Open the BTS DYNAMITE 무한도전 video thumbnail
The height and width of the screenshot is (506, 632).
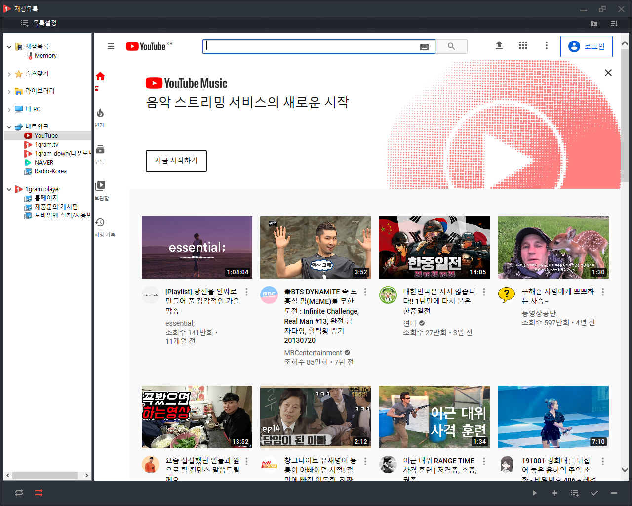(316, 248)
